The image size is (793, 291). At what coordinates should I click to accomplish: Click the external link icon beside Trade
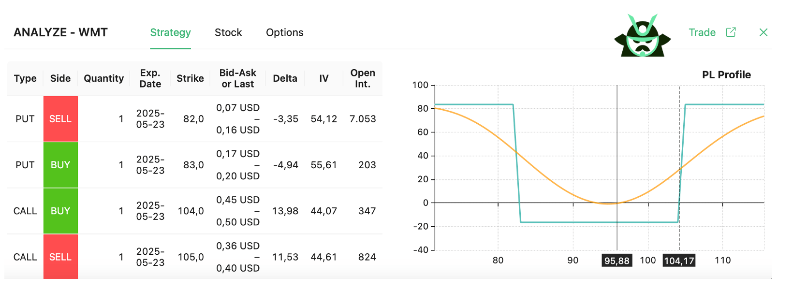pos(731,32)
